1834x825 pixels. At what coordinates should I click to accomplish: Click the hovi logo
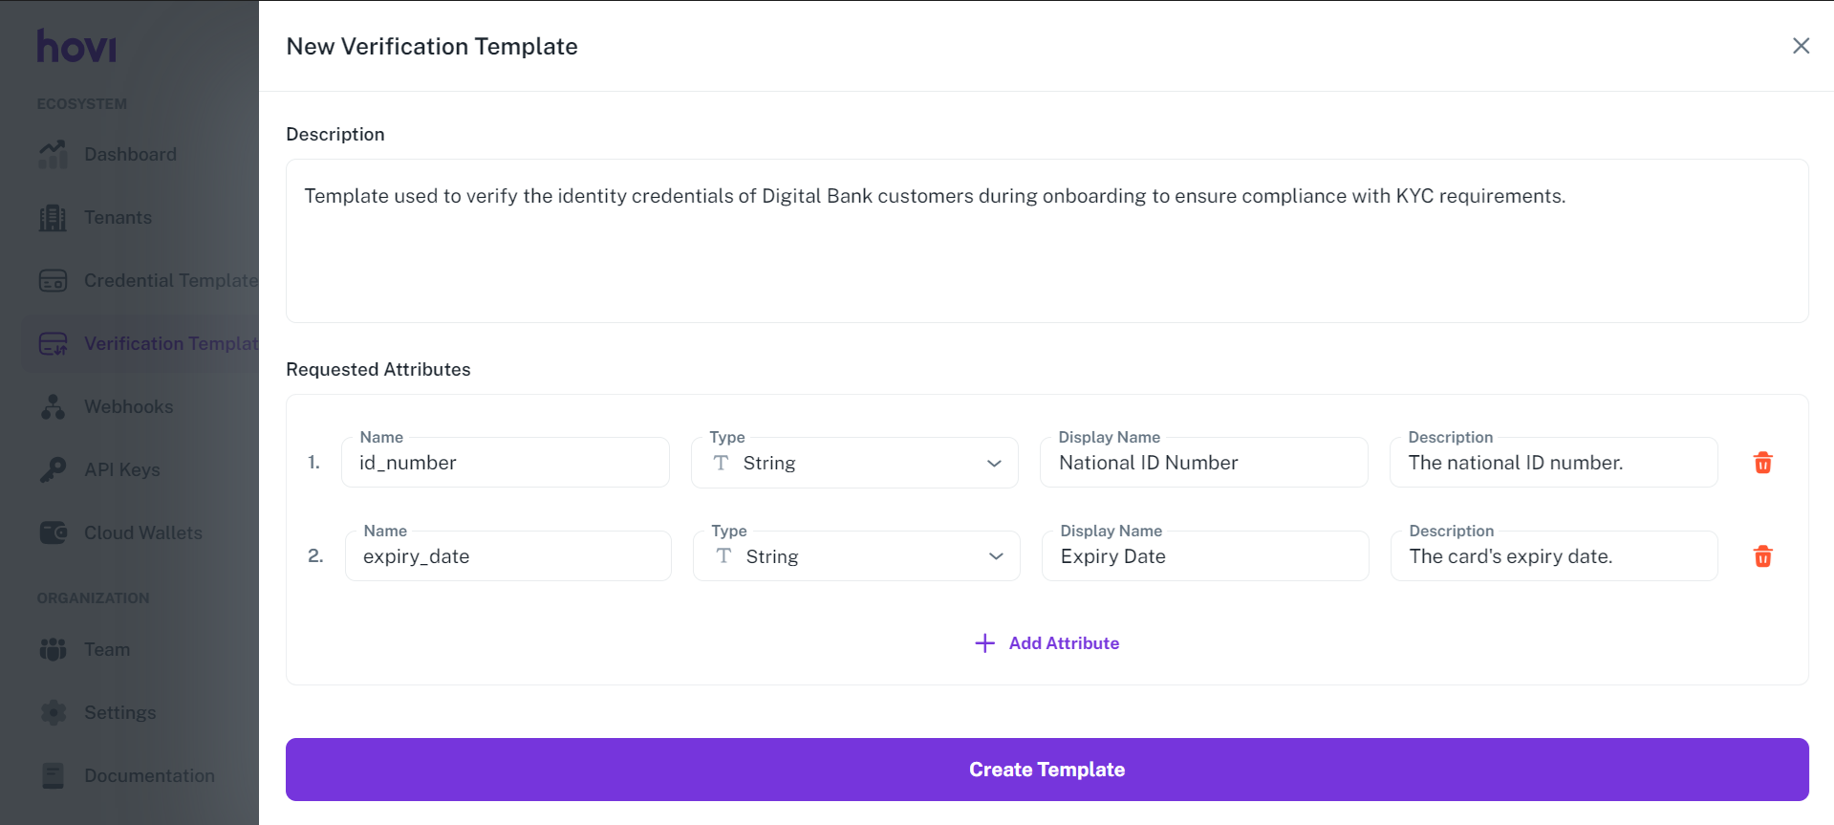tap(76, 46)
